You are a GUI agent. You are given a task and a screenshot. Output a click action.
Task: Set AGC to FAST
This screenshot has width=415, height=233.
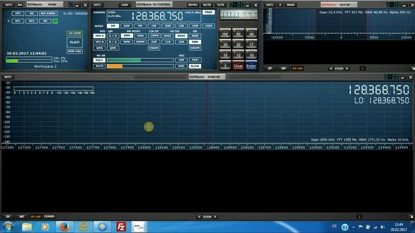[x=195, y=60]
